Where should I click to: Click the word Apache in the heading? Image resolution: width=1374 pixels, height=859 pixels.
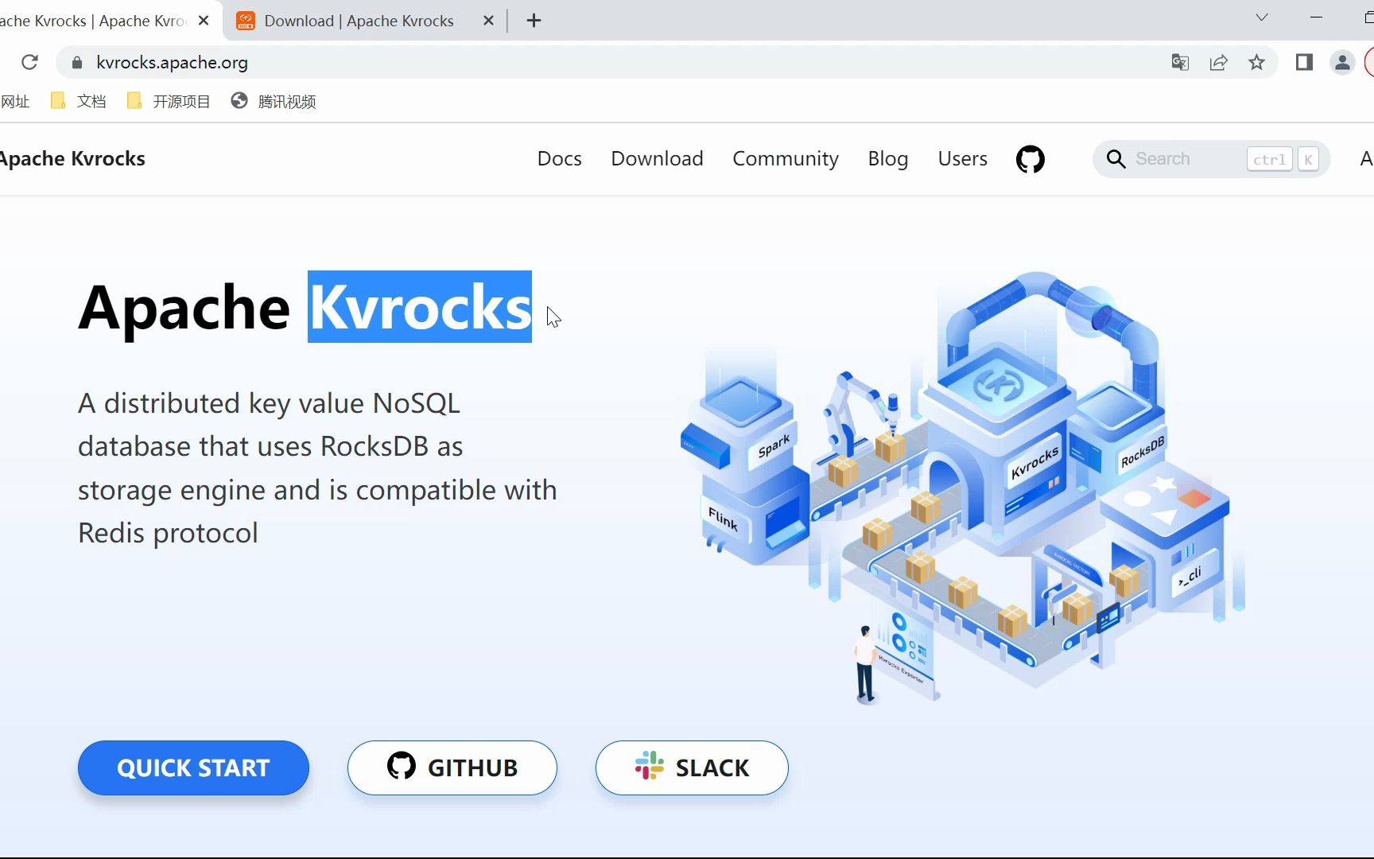point(184,309)
